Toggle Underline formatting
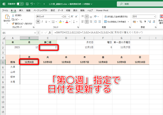 46,22
